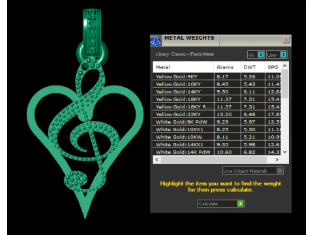Click the 5.21 DWT value

click(x=249, y=137)
